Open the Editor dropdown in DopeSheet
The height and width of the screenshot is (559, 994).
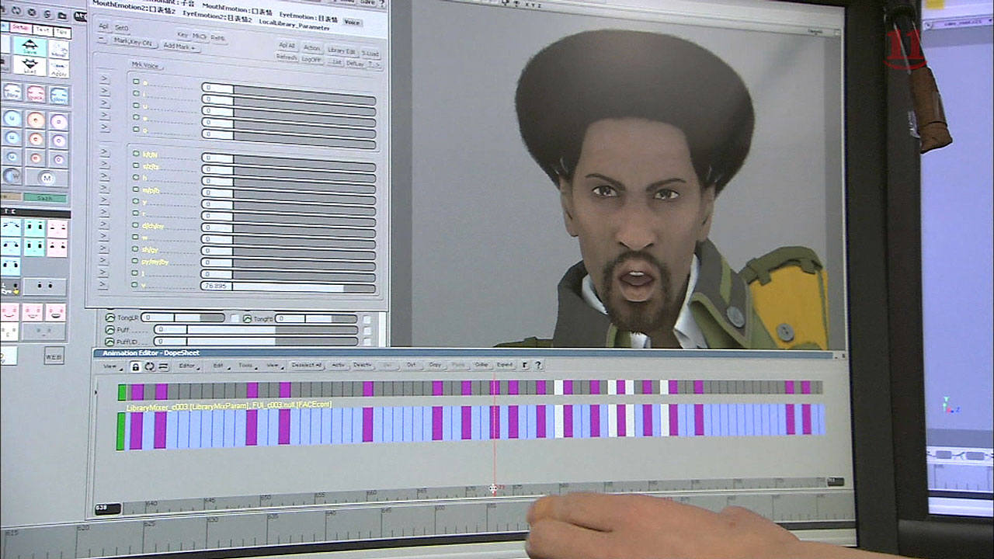[189, 366]
